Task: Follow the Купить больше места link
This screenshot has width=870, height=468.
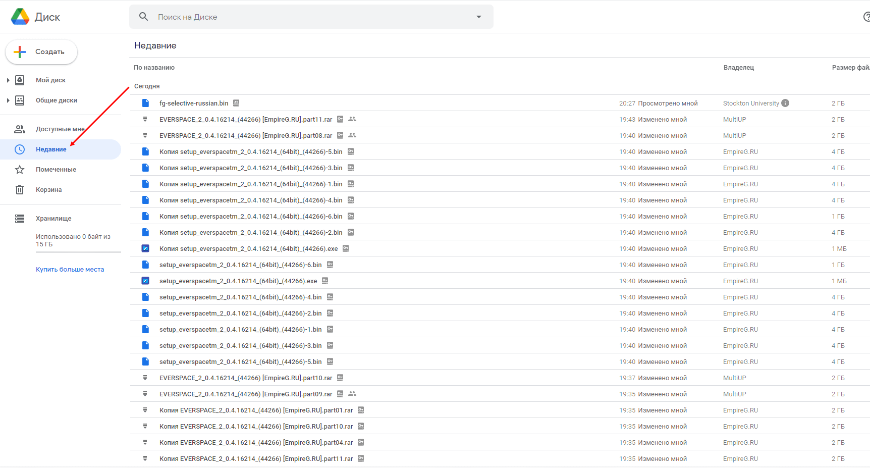Action: pyautogui.click(x=70, y=270)
